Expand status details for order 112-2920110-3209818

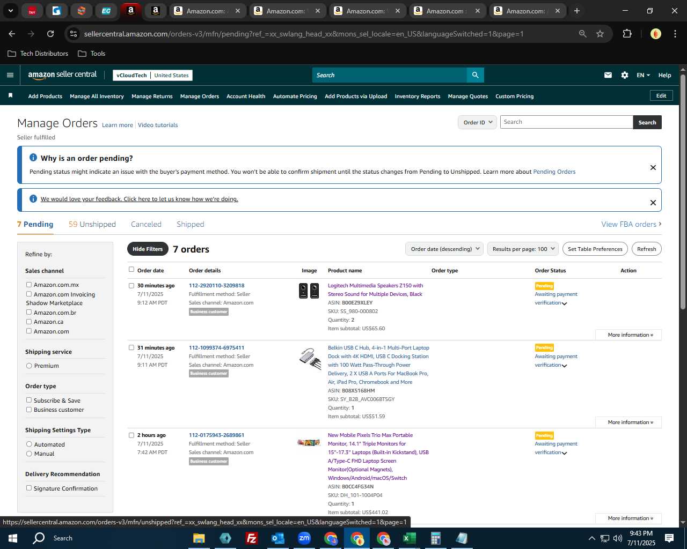(x=564, y=303)
